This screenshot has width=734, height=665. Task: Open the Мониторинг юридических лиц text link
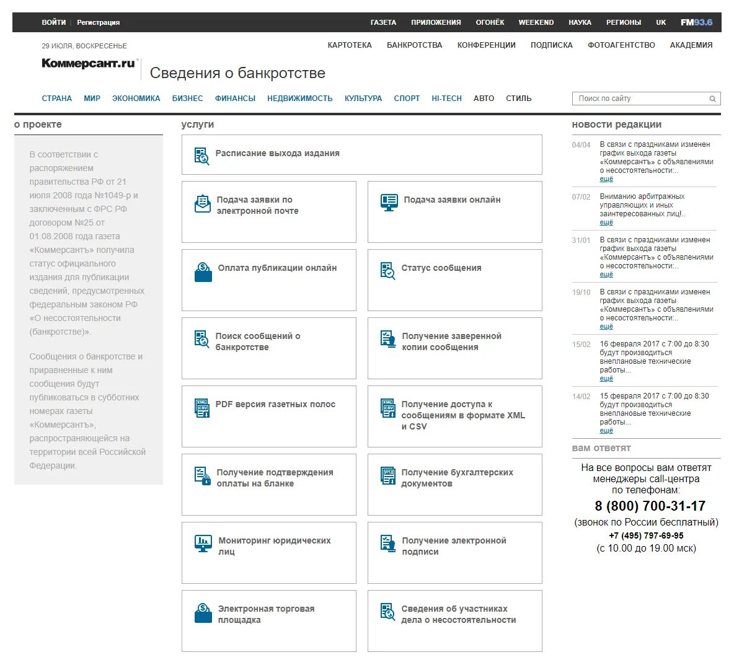tap(274, 546)
